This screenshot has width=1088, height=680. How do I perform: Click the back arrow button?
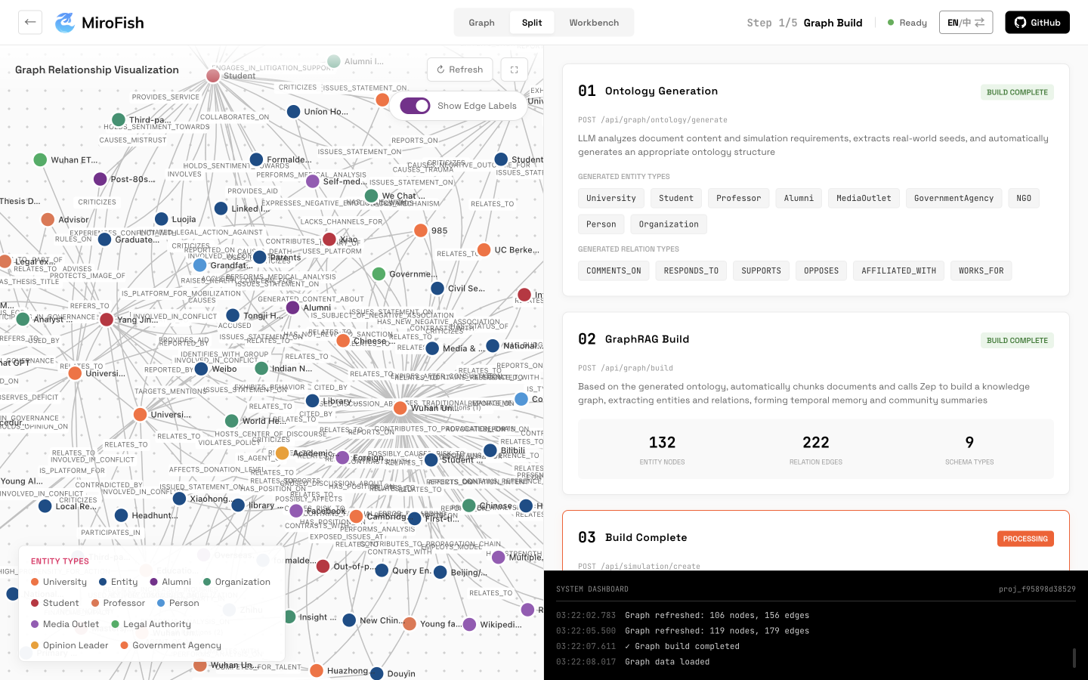click(x=30, y=22)
